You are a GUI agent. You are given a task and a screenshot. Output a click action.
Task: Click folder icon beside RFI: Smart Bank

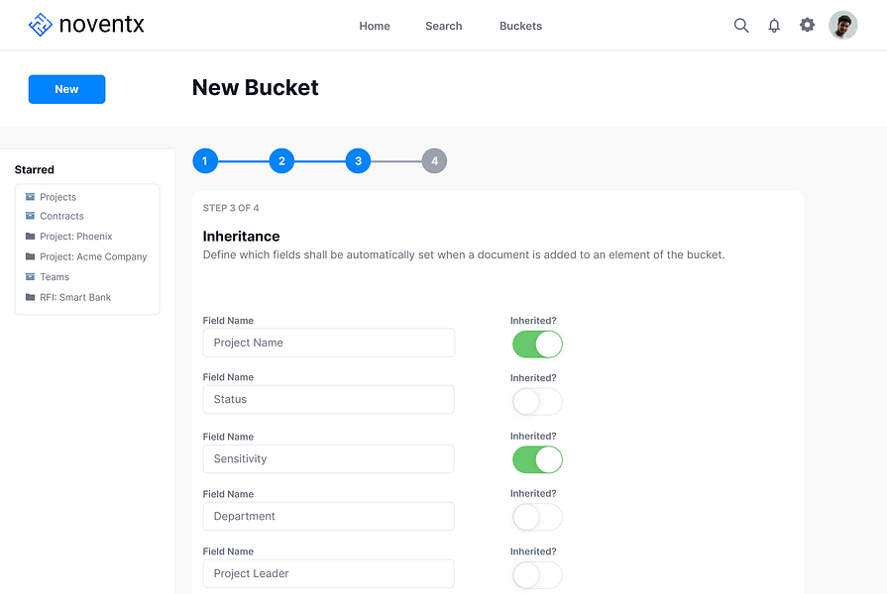30,297
